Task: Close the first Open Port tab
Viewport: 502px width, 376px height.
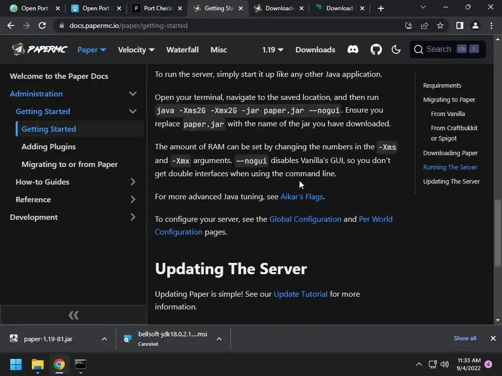Action: click(x=58, y=8)
